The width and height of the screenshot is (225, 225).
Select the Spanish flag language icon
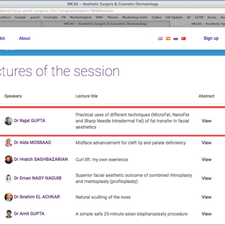[x=168, y=39]
